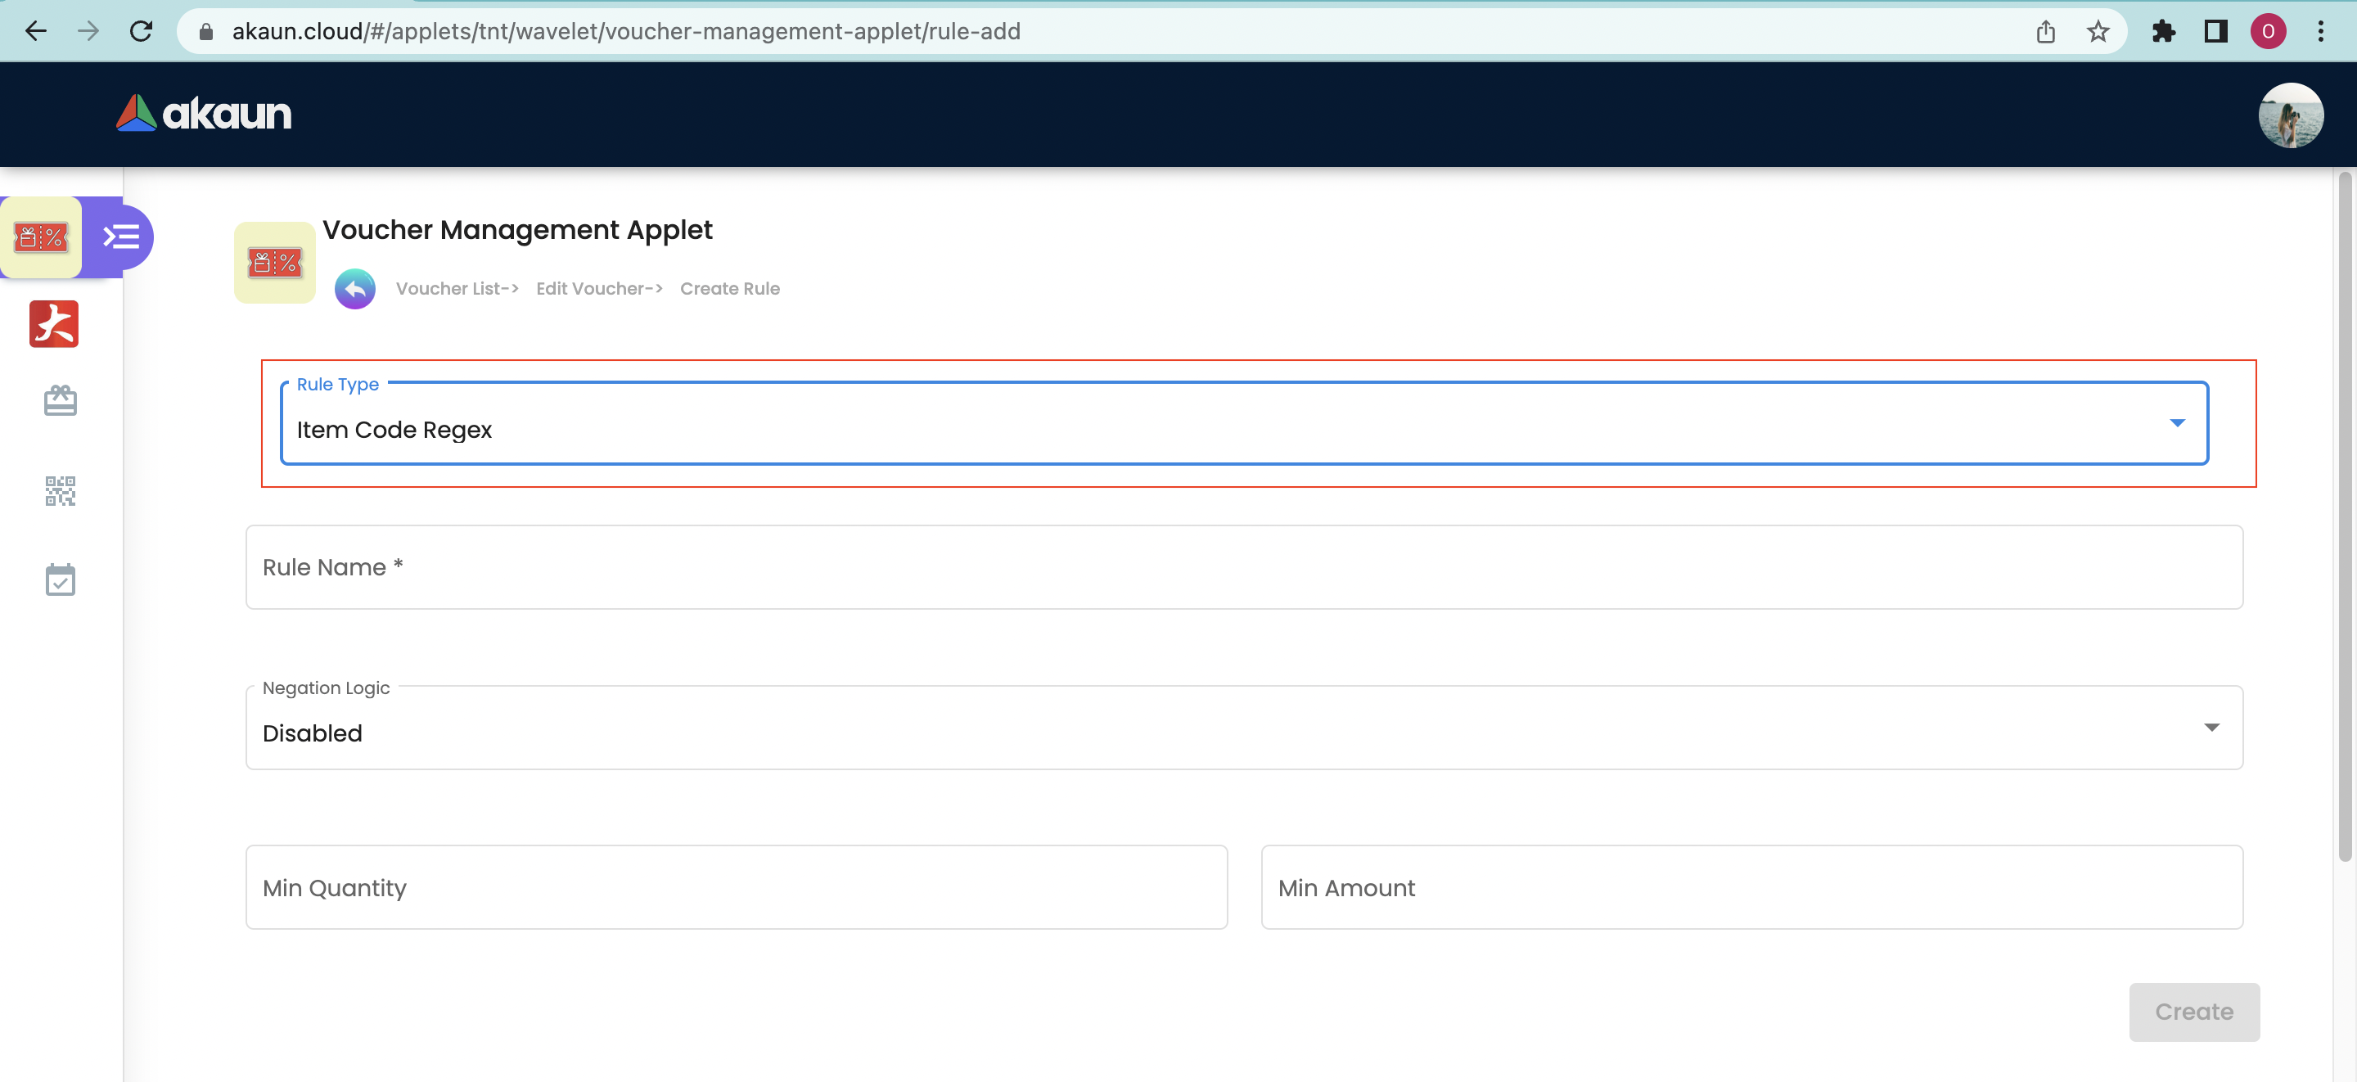Click the browser extensions puzzle icon

2164,31
